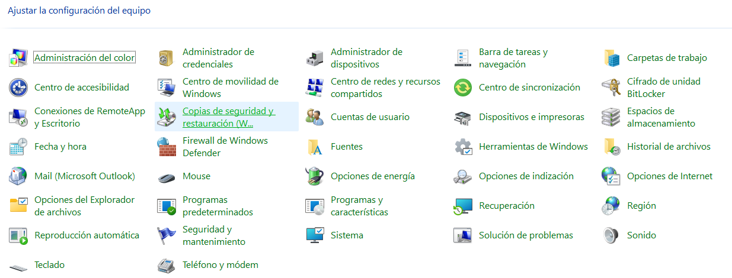The image size is (732, 278).
Task: Click the Cifrado de unidad BitLocker icon
Action: pos(611,88)
